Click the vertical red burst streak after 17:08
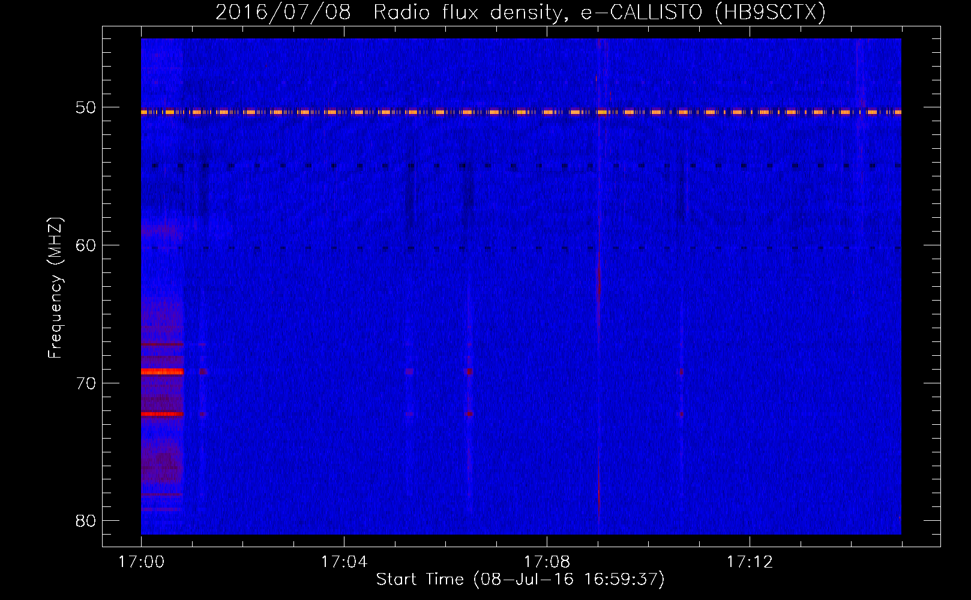 (x=598, y=282)
